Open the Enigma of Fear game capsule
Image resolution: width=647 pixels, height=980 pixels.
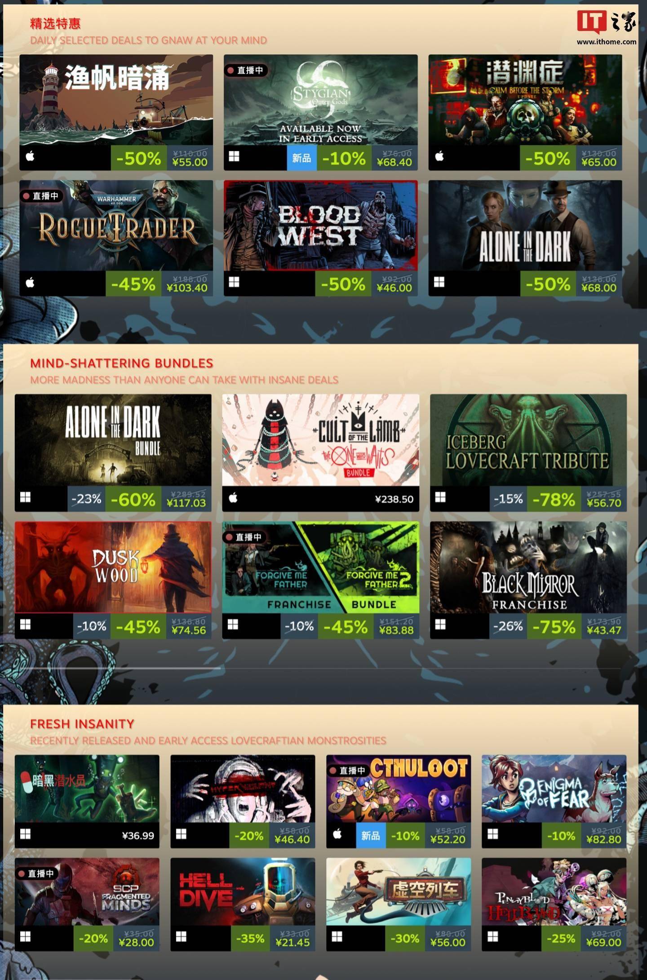(x=554, y=789)
